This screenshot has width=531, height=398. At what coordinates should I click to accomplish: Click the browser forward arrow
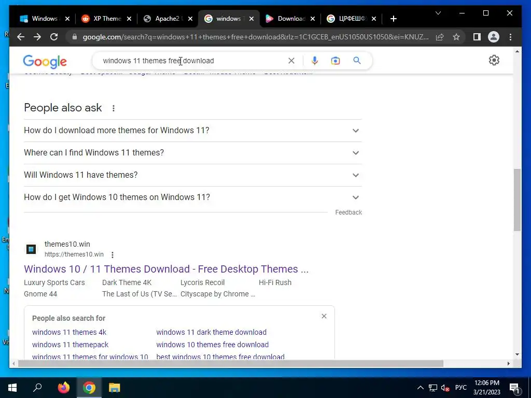(37, 37)
